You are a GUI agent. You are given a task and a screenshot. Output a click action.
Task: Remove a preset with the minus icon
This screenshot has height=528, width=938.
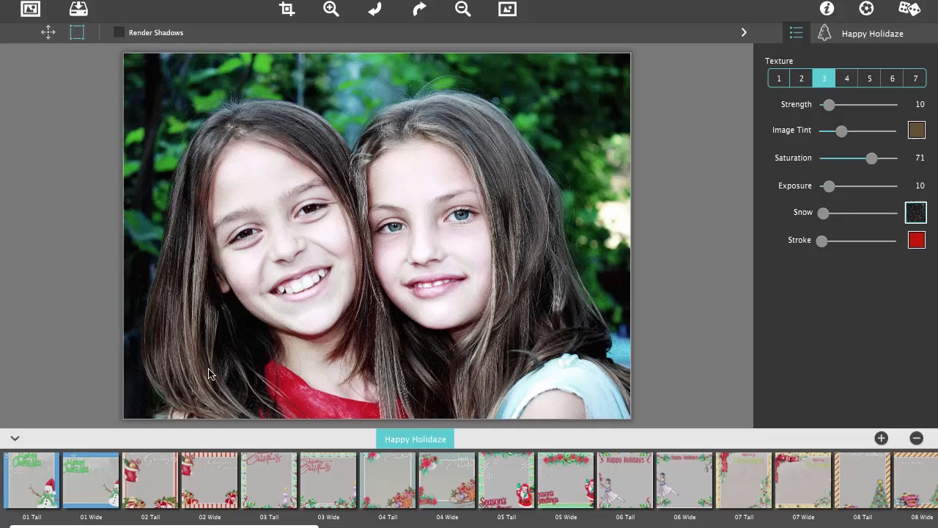917,439
